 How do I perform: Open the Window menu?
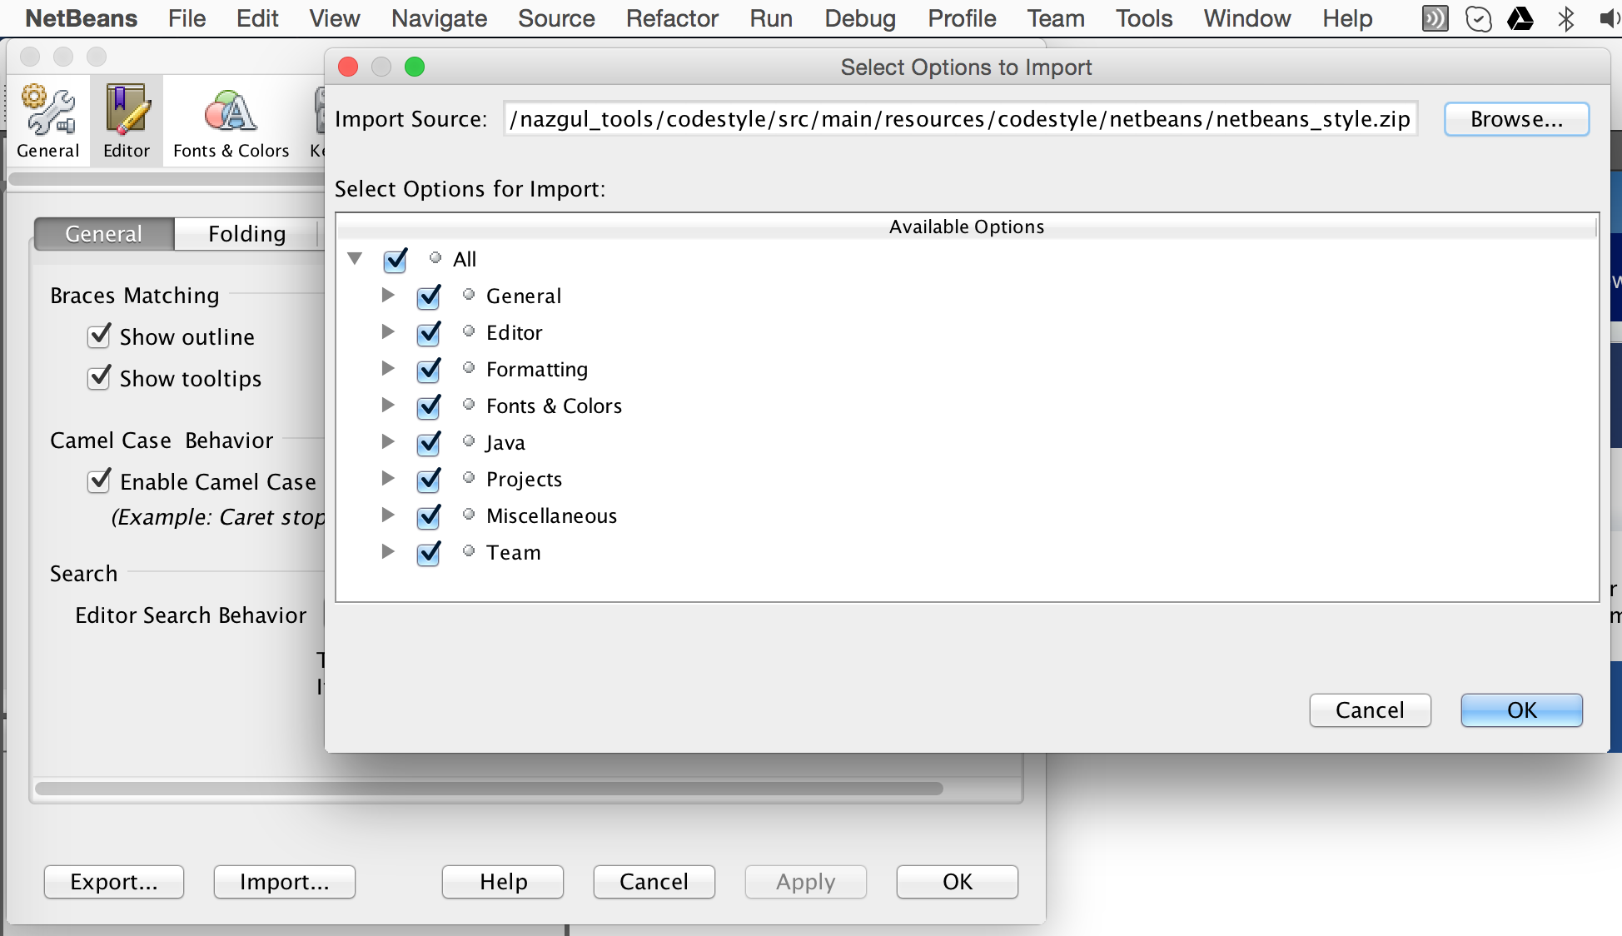[1246, 18]
